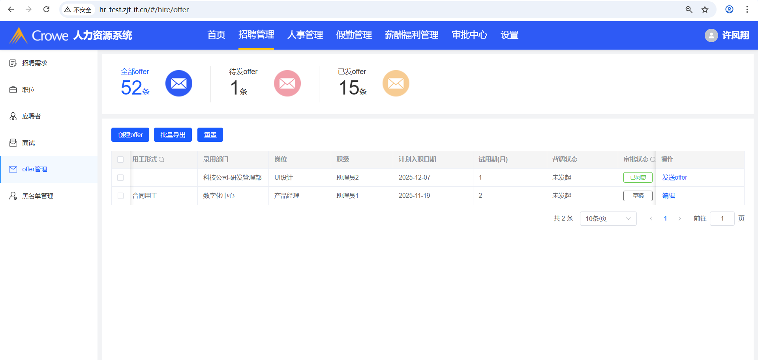Image resolution: width=758 pixels, height=360 pixels.
Task: Click search icon beside 审批状态 column header
Action: [653, 160]
